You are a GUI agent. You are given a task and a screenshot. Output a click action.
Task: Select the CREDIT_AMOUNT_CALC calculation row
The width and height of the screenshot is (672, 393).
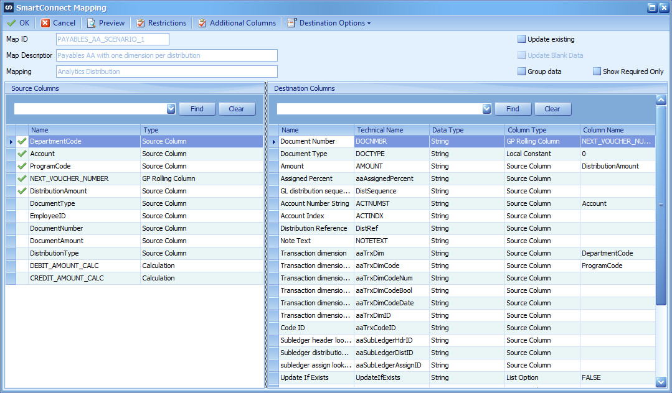[135, 278]
